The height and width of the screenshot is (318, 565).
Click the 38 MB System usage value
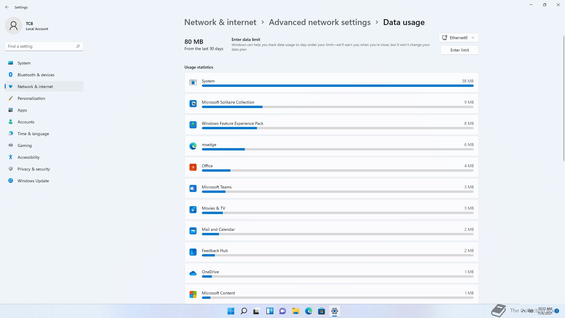(468, 81)
